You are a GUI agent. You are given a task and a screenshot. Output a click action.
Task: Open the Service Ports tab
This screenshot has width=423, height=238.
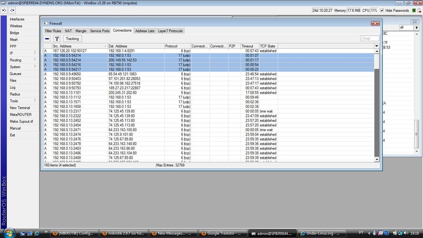click(99, 31)
